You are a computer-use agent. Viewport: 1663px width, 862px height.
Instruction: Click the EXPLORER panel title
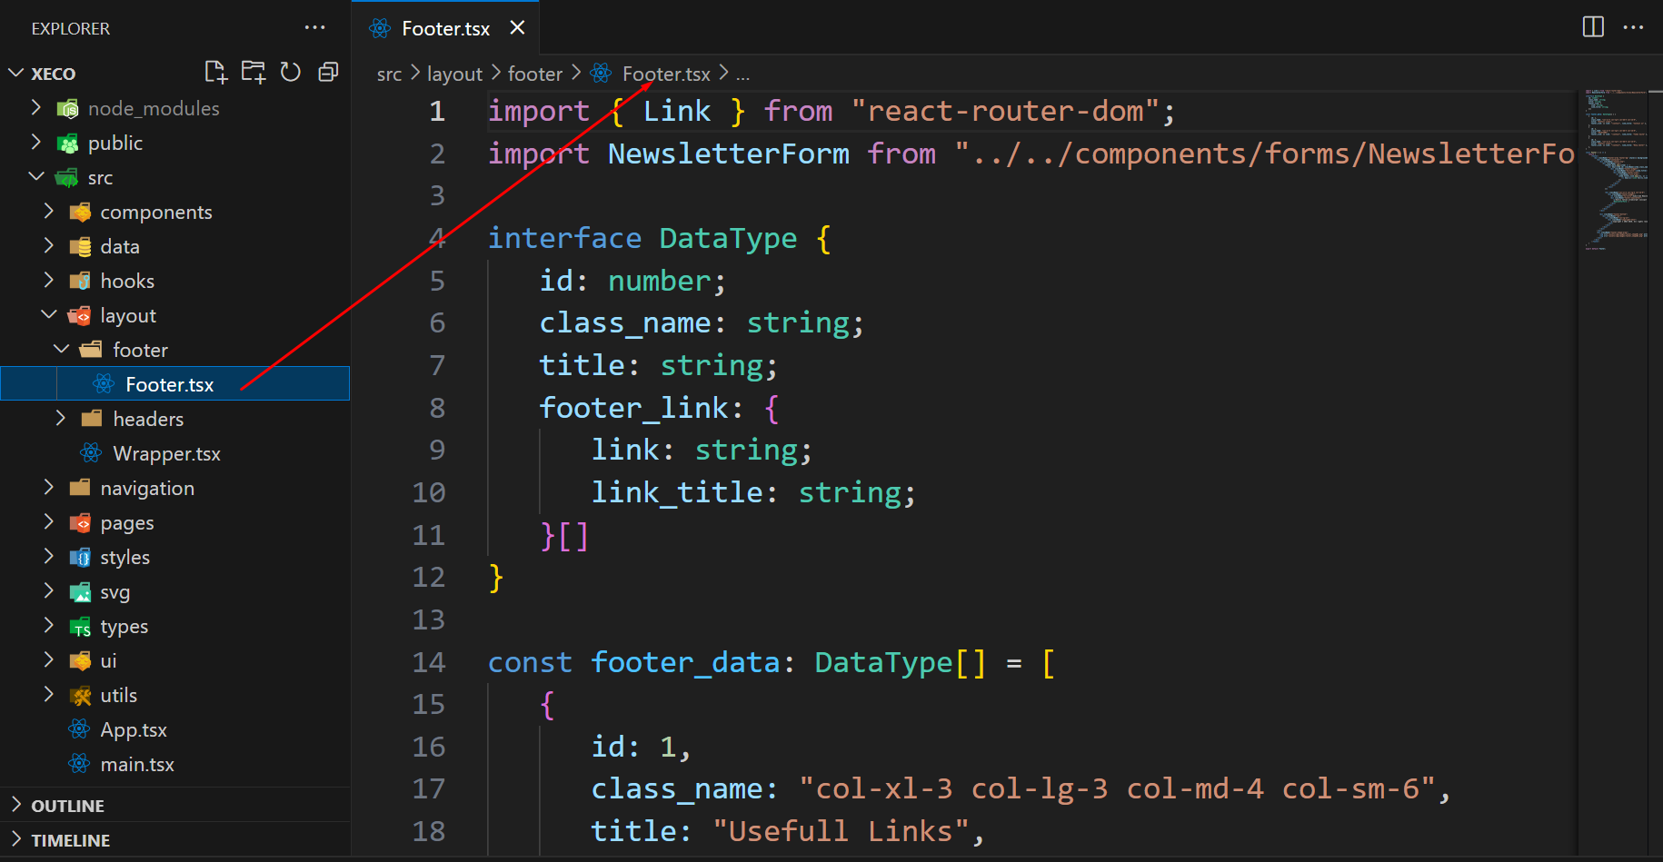pos(70,29)
